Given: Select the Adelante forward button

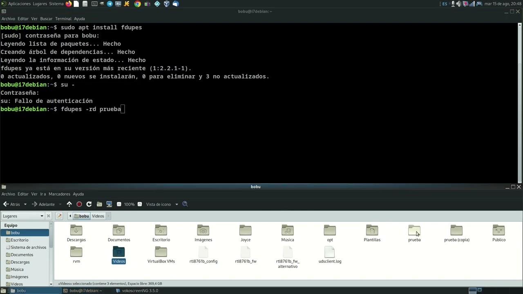Looking at the screenshot, I should pos(47,204).
